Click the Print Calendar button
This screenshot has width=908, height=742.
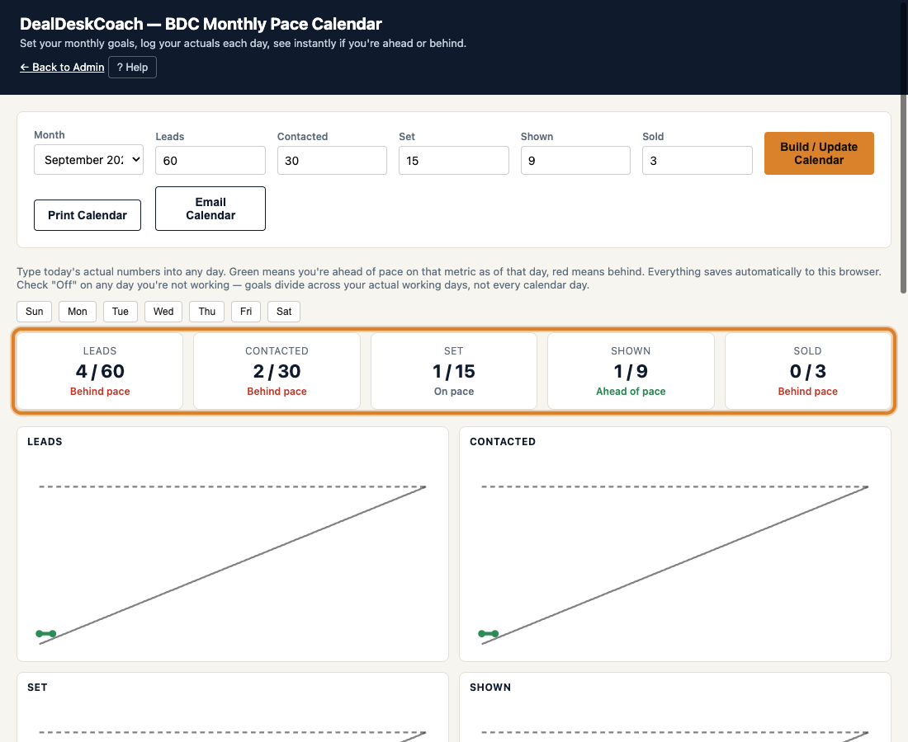click(x=87, y=215)
